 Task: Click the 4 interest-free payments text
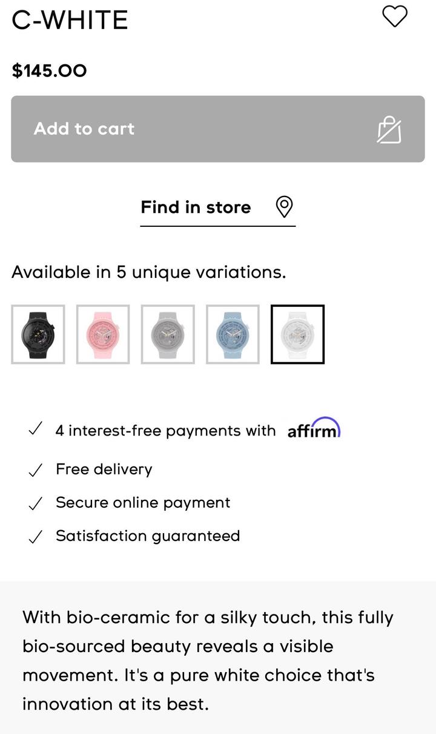click(x=165, y=431)
